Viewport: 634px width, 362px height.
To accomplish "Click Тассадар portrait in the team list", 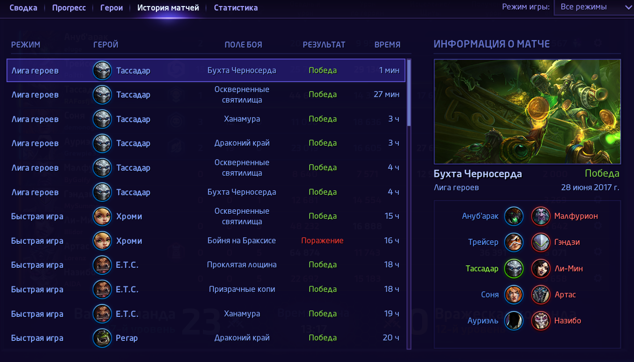I will click(514, 268).
